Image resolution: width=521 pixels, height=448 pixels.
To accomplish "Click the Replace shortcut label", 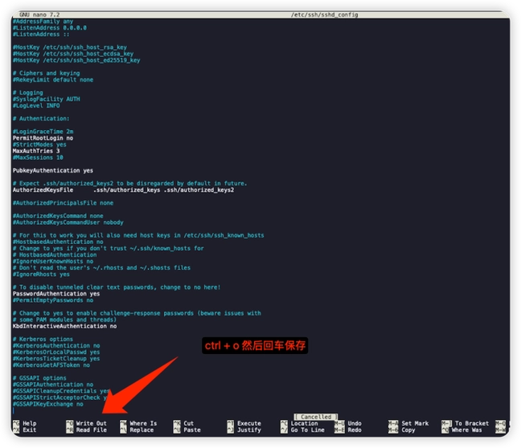I will point(142,430).
